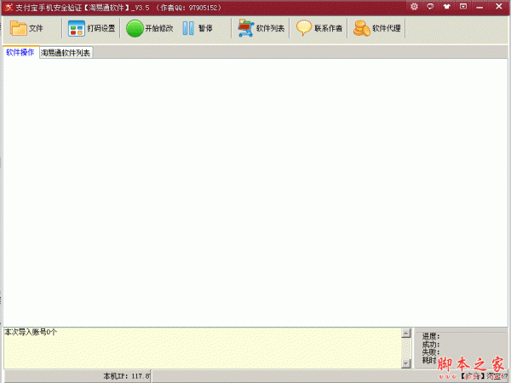Click the 本次导入账号0个 log text
This screenshot has width=511, height=383.
31,333
